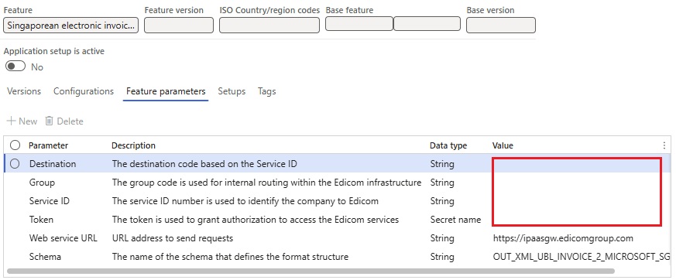Click the Feature name input field

[x=70, y=26]
